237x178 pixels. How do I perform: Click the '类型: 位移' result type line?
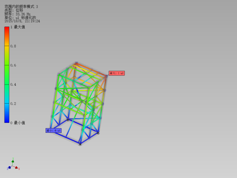tap(14, 10)
